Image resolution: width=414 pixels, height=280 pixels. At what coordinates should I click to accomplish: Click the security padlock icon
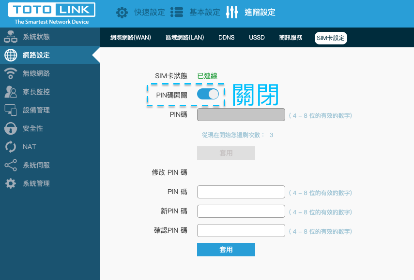click(11, 128)
